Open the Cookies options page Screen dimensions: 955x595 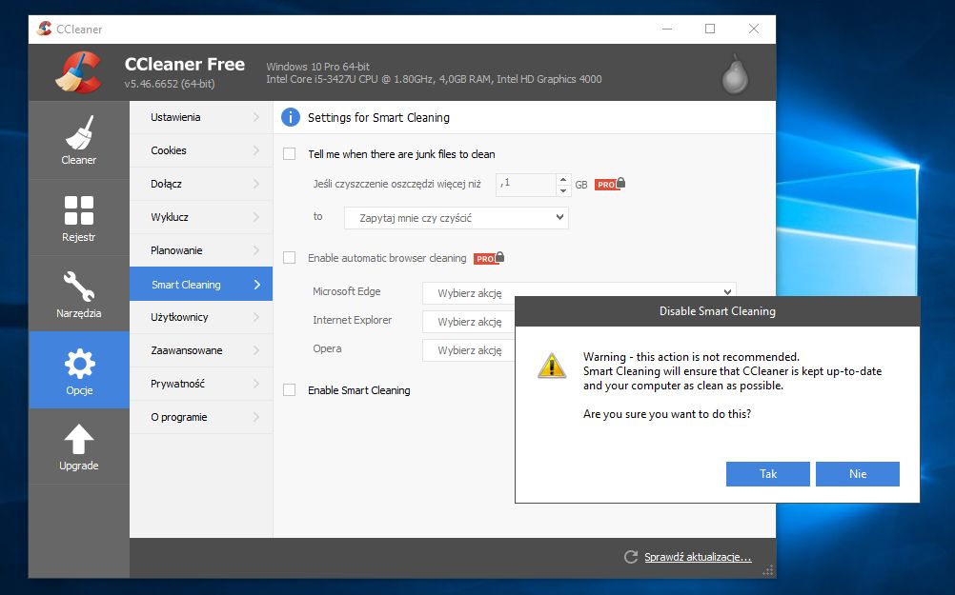tap(201, 150)
